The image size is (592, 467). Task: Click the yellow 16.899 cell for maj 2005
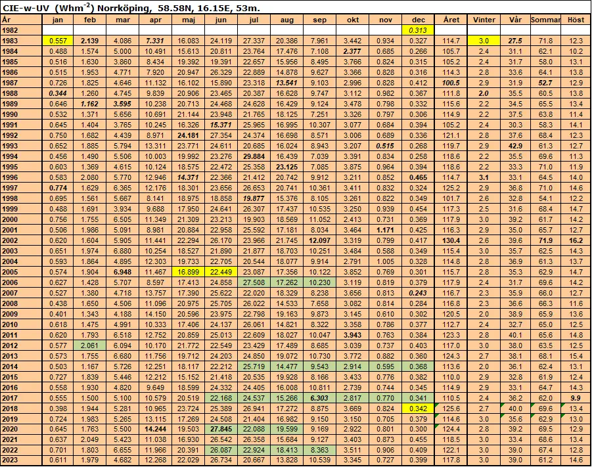187,271
